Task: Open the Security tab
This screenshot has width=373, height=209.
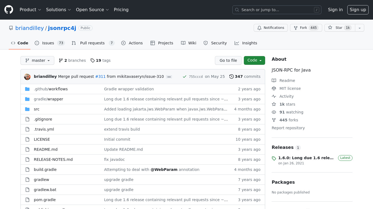Action: (x=215, y=43)
